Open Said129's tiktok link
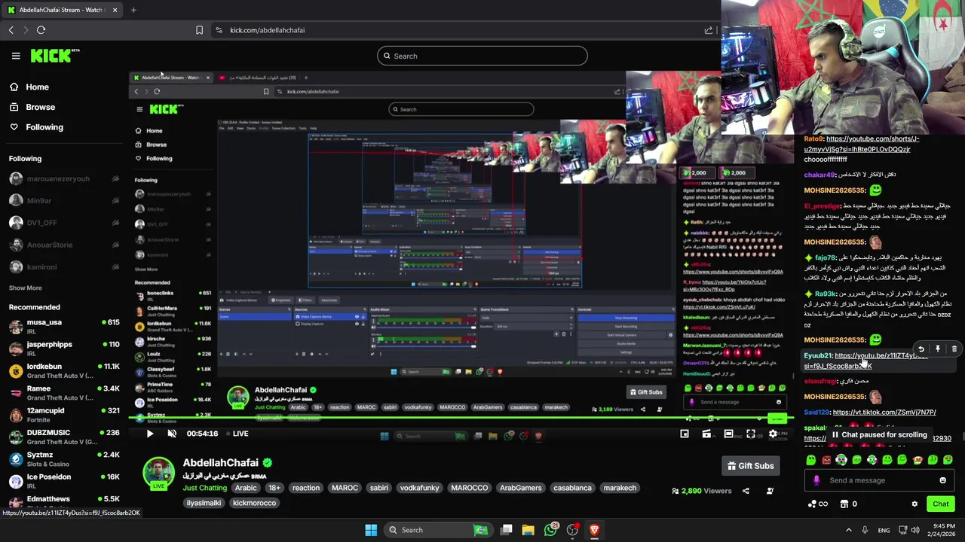The image size is (965, 542). [x=884, y=413]
